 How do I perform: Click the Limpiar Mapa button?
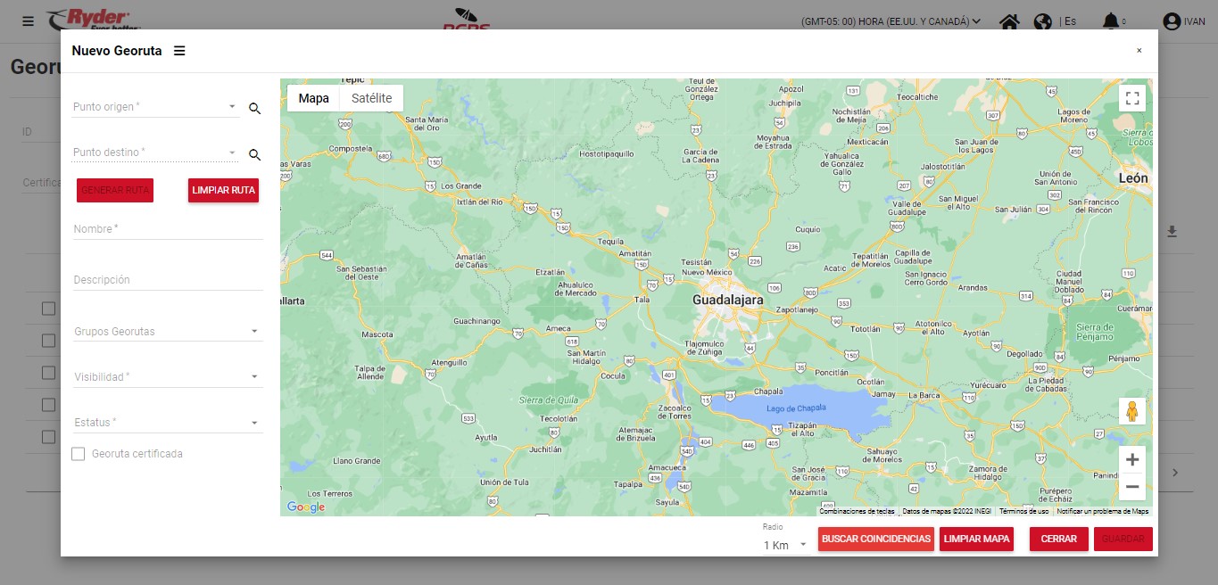point(976,540)
